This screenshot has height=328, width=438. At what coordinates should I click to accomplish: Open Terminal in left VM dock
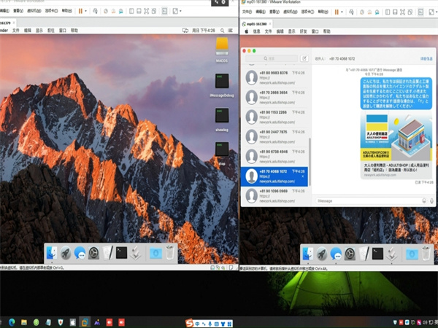pyautogui.click(x=122, y=253)
